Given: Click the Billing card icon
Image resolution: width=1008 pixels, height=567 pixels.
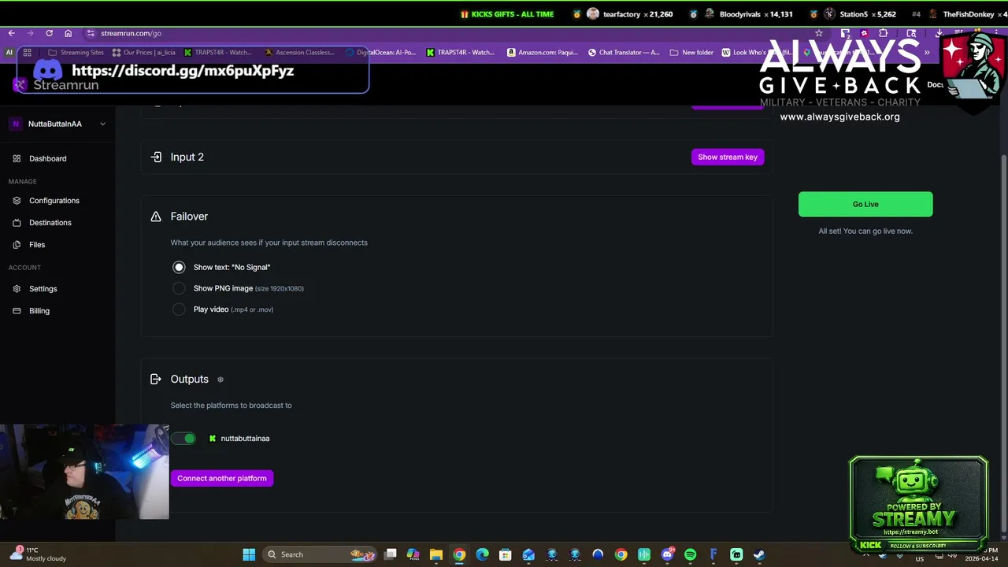Looking at the screenshot, I should [17, 311].
